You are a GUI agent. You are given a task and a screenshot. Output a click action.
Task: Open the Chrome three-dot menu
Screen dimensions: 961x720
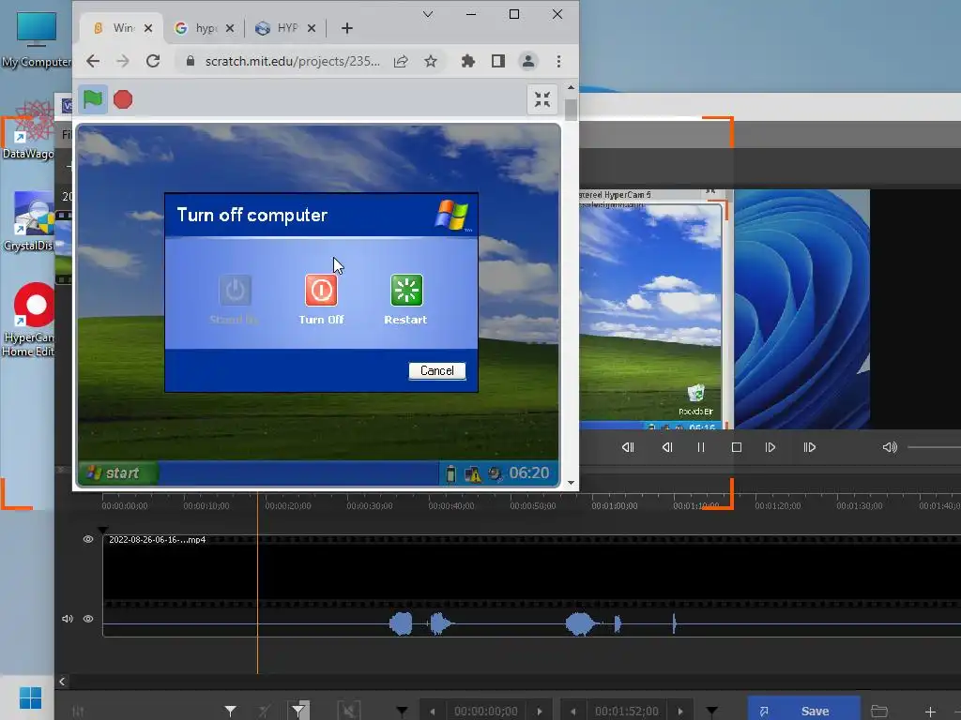click(558, 61)
